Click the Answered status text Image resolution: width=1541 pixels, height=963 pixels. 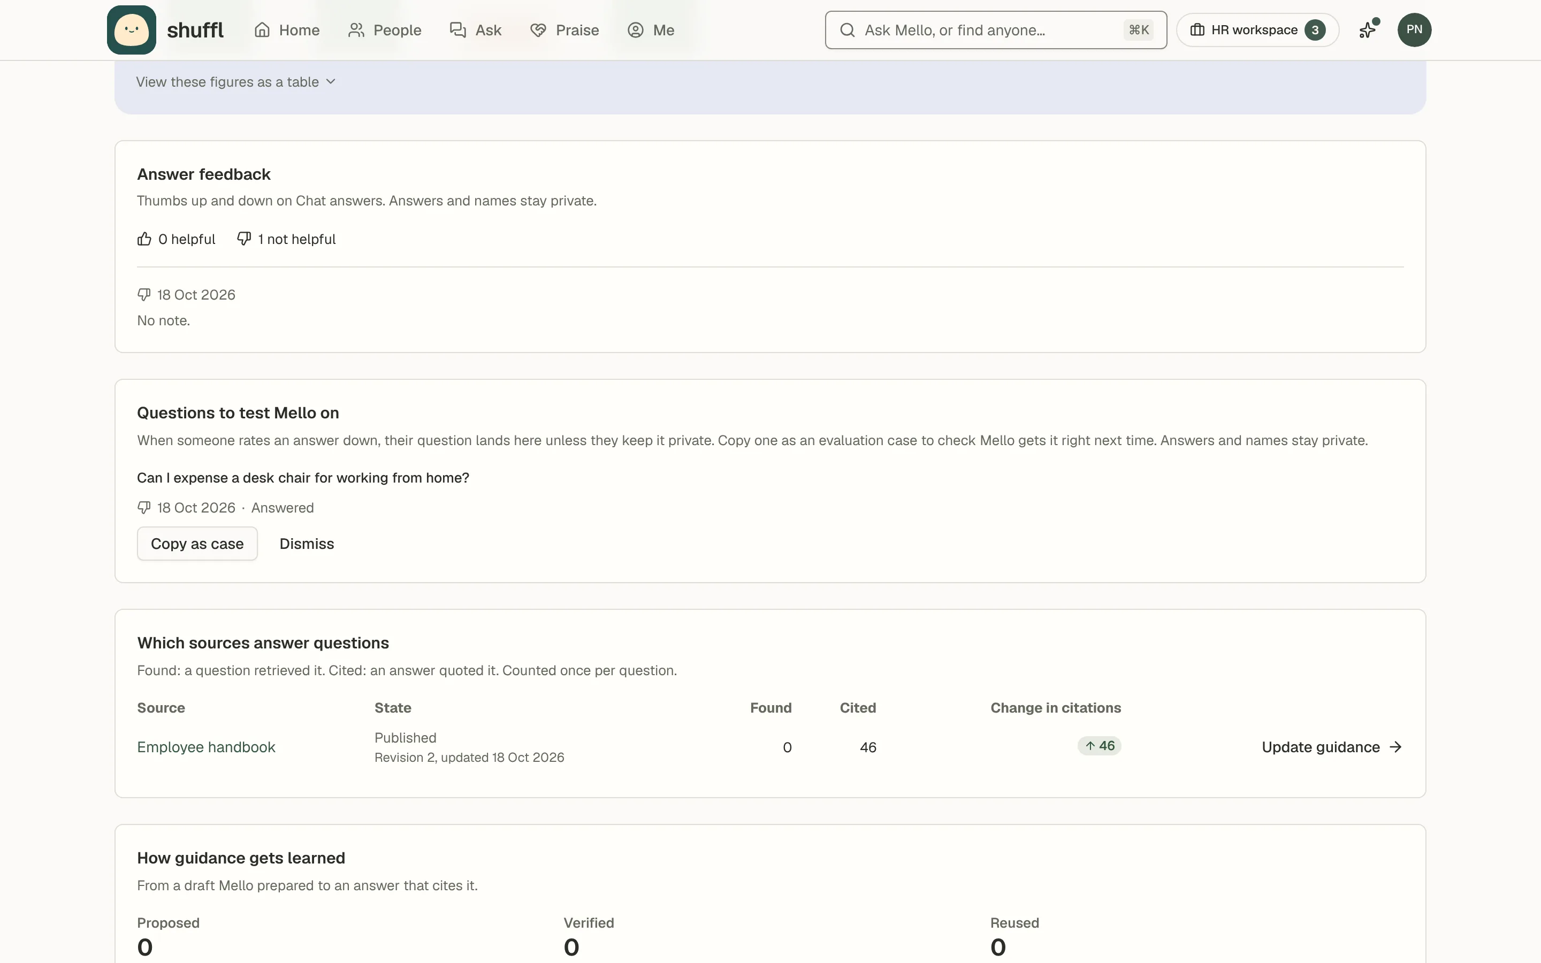click(x=283, y=508)
